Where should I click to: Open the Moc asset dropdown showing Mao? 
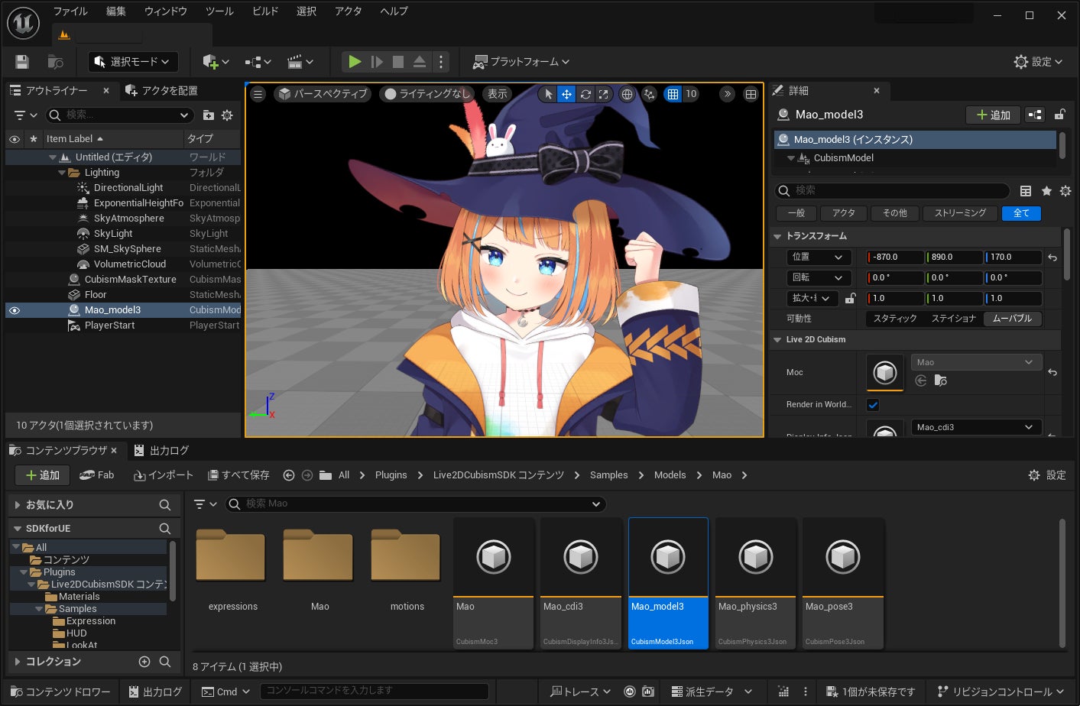coord(976,361)
